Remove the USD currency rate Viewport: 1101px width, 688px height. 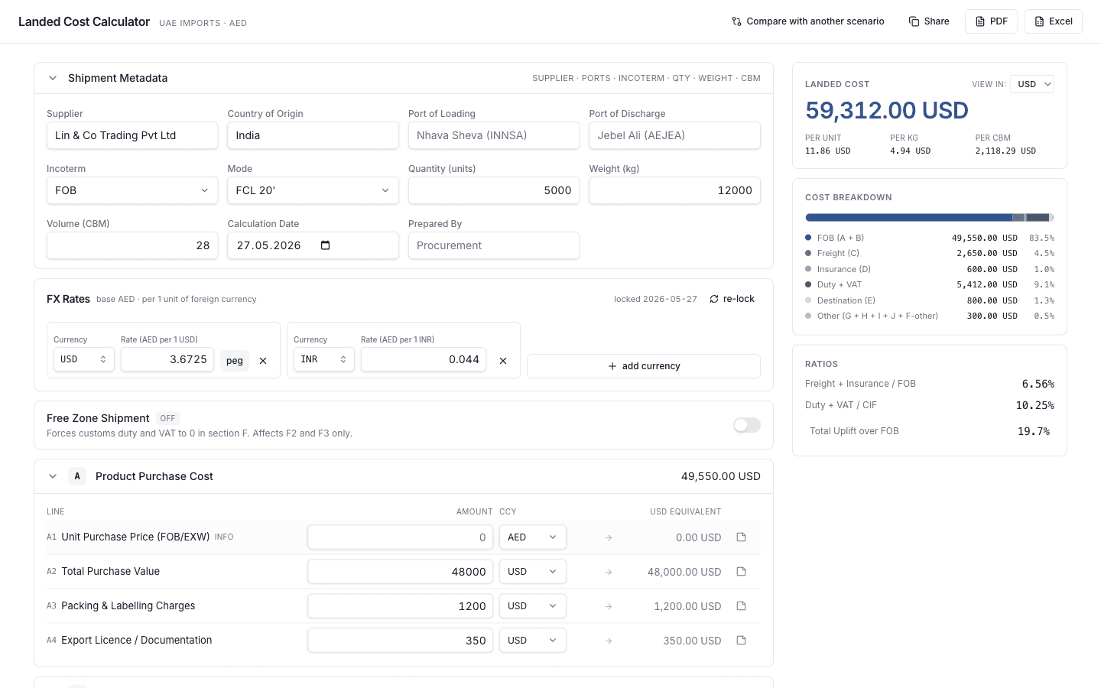click(263, 361)
